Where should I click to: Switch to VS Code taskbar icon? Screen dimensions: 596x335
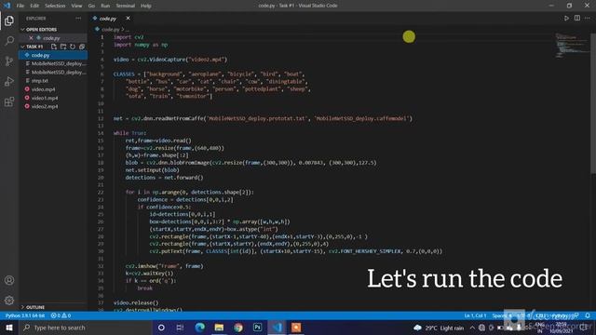[278, 328]
